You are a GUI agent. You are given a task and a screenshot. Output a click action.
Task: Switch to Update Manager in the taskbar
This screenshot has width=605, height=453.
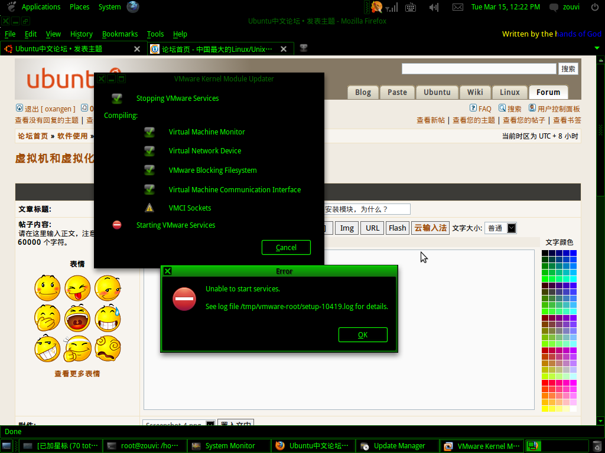click(398, 446)
